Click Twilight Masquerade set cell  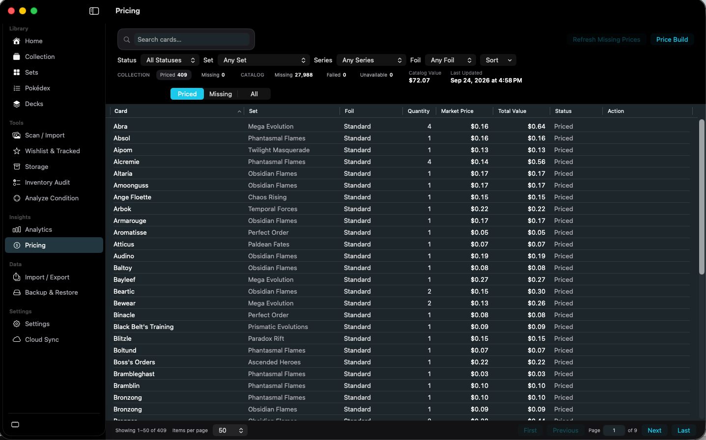click(x=279, y=150)
